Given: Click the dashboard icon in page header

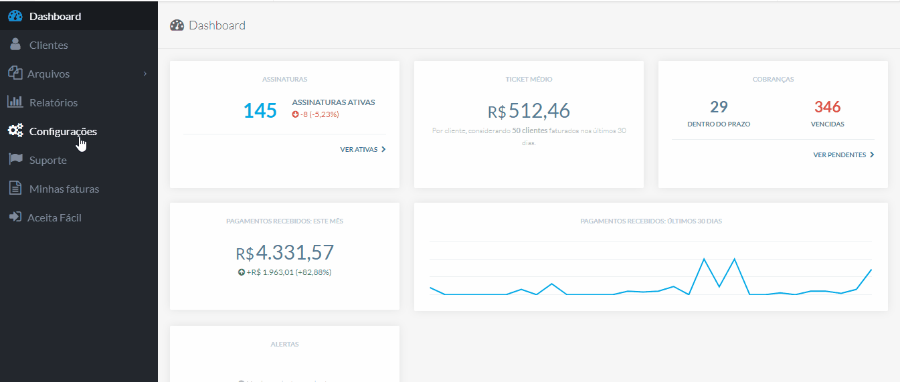Looking at the screenshot, I should tap(177, 25).
